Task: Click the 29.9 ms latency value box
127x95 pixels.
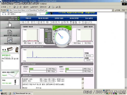Action: tap(89, 56)
